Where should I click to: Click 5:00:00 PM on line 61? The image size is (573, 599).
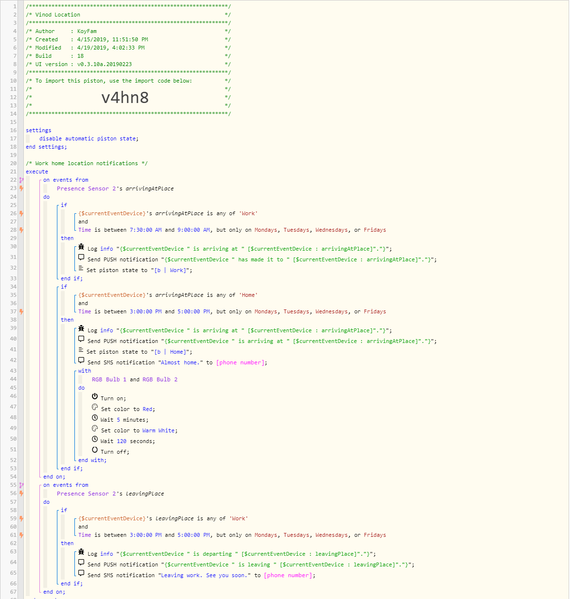click(x=194, y=535)
